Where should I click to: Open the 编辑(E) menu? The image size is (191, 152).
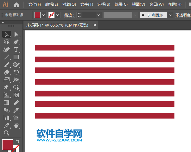pyautogui.click(x=52, y=4)
